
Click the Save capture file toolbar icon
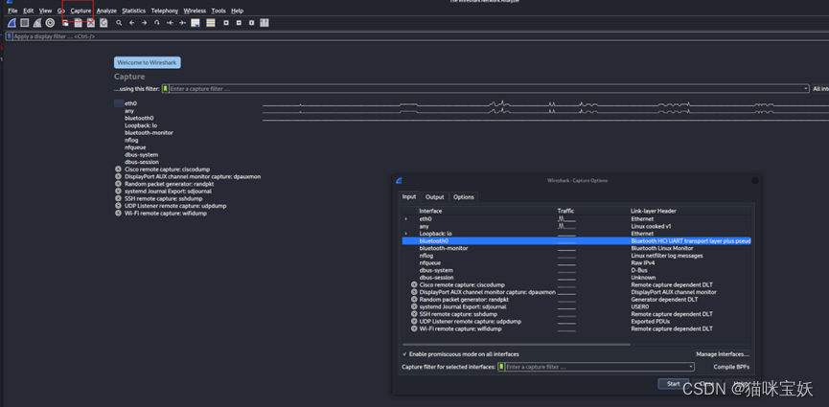coord(79,23)
